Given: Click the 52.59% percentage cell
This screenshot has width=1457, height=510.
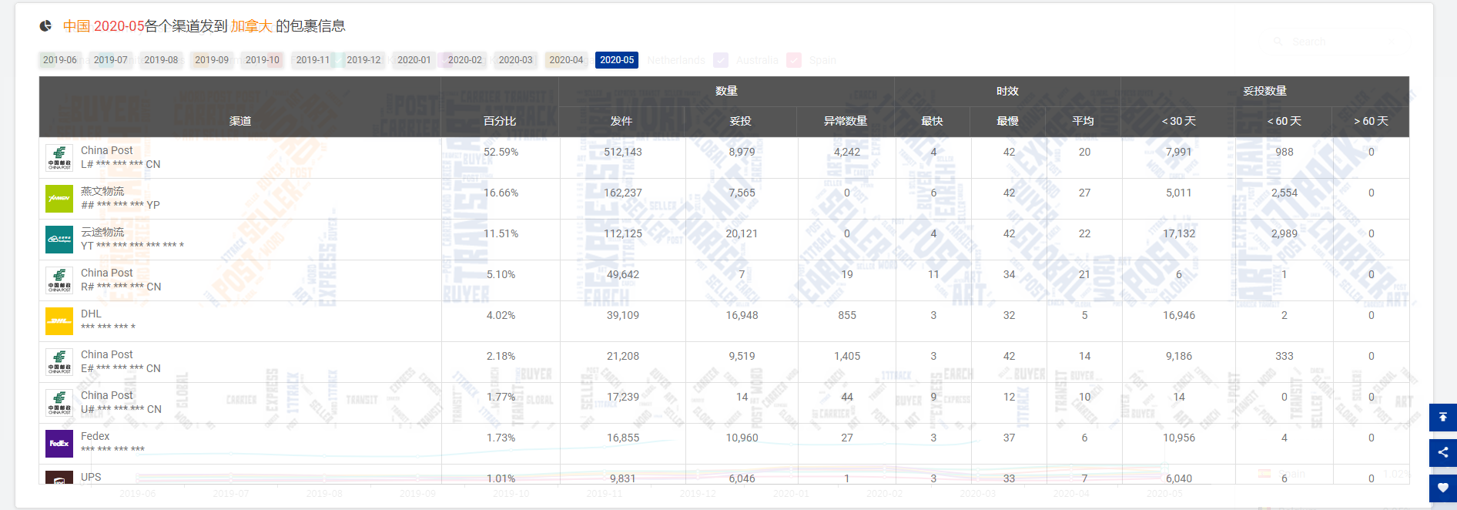Looking at the screenshot, I should (501, 152).
